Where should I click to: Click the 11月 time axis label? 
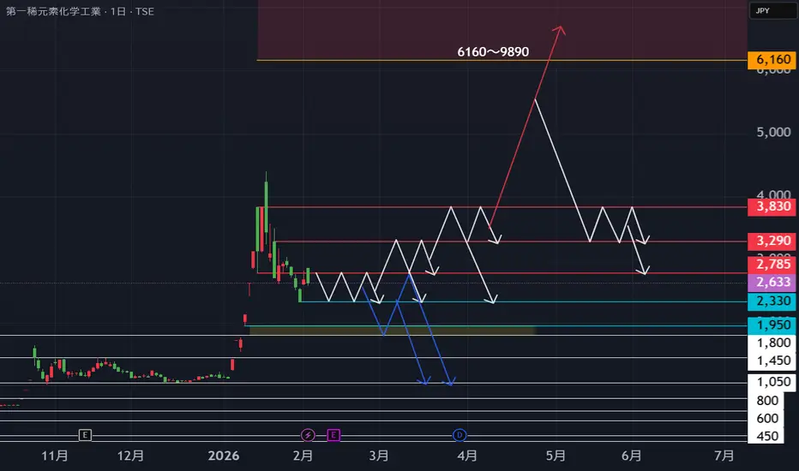coord(55,456)
